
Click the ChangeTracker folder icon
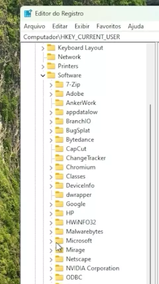click(x=59, y=158)
